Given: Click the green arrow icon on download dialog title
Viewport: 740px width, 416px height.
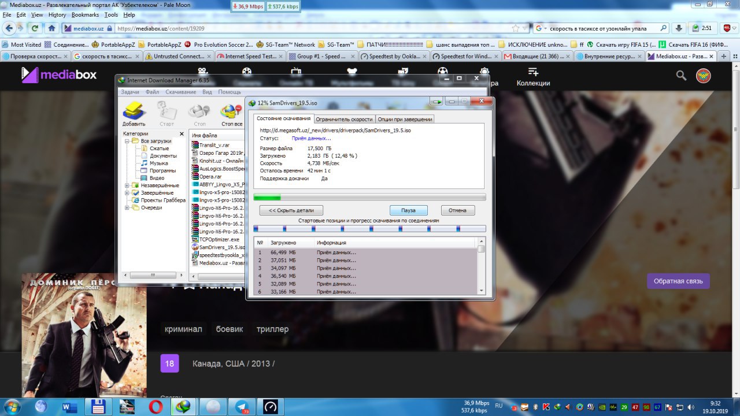Looking at the screenshot, I should point(436,102).
